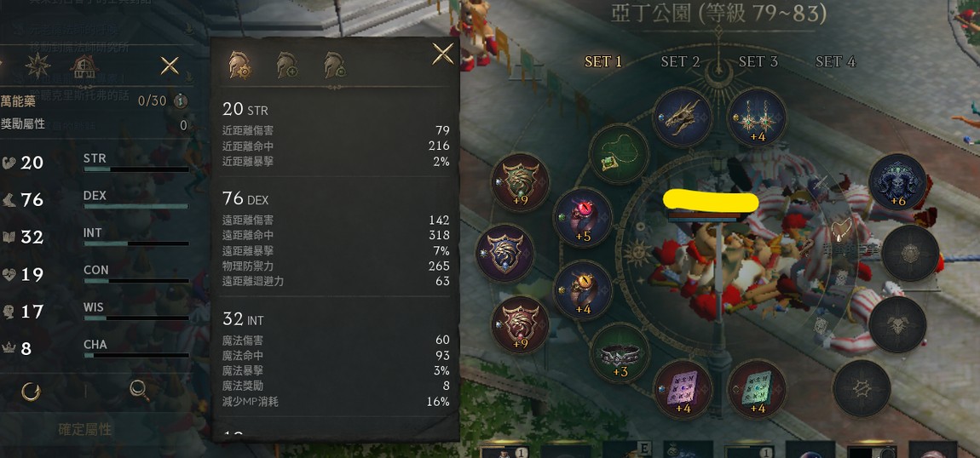Select the +5 red ring slot

[582, 217]
